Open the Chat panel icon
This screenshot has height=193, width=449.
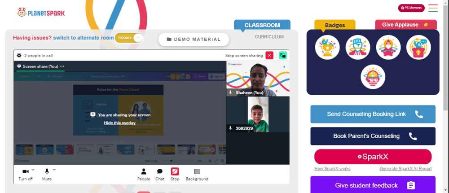160,171
